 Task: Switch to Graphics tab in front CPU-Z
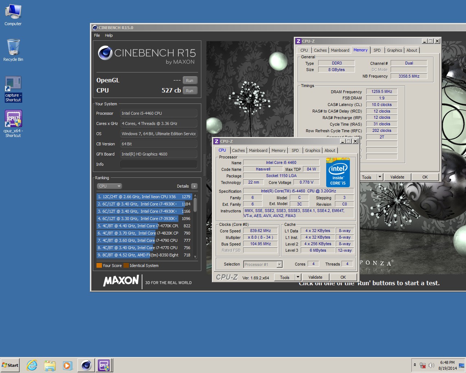pos(313,150)
